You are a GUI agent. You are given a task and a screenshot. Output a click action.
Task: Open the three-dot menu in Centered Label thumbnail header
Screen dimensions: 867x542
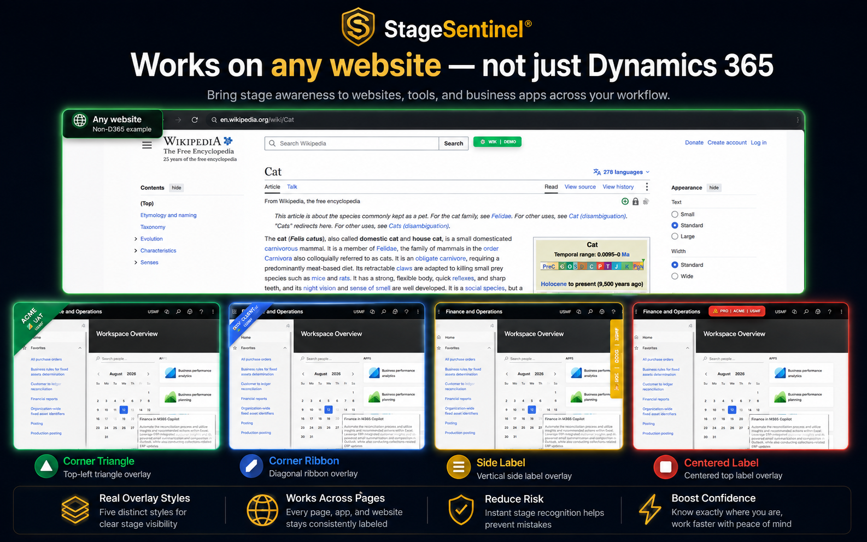coord(841,311)
